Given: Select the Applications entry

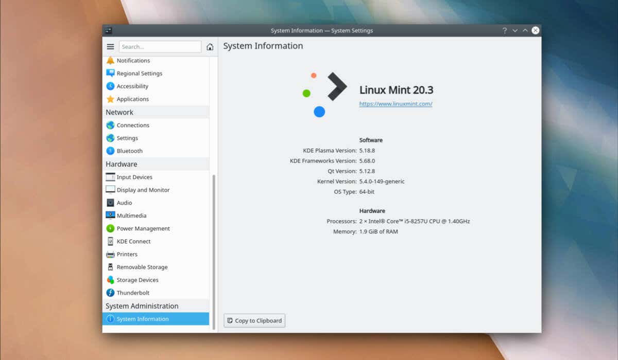Looking at the screenshot, I should [x=156, y=99].
